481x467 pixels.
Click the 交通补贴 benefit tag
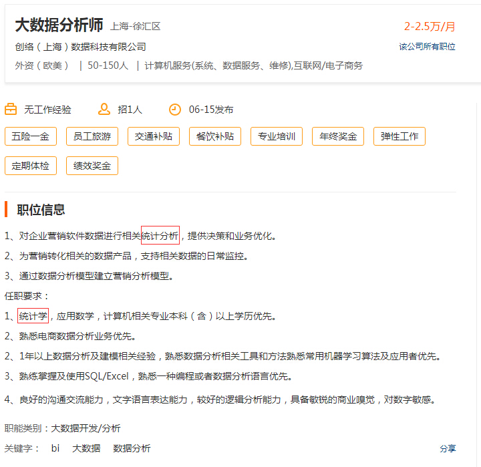pos(154,136)
